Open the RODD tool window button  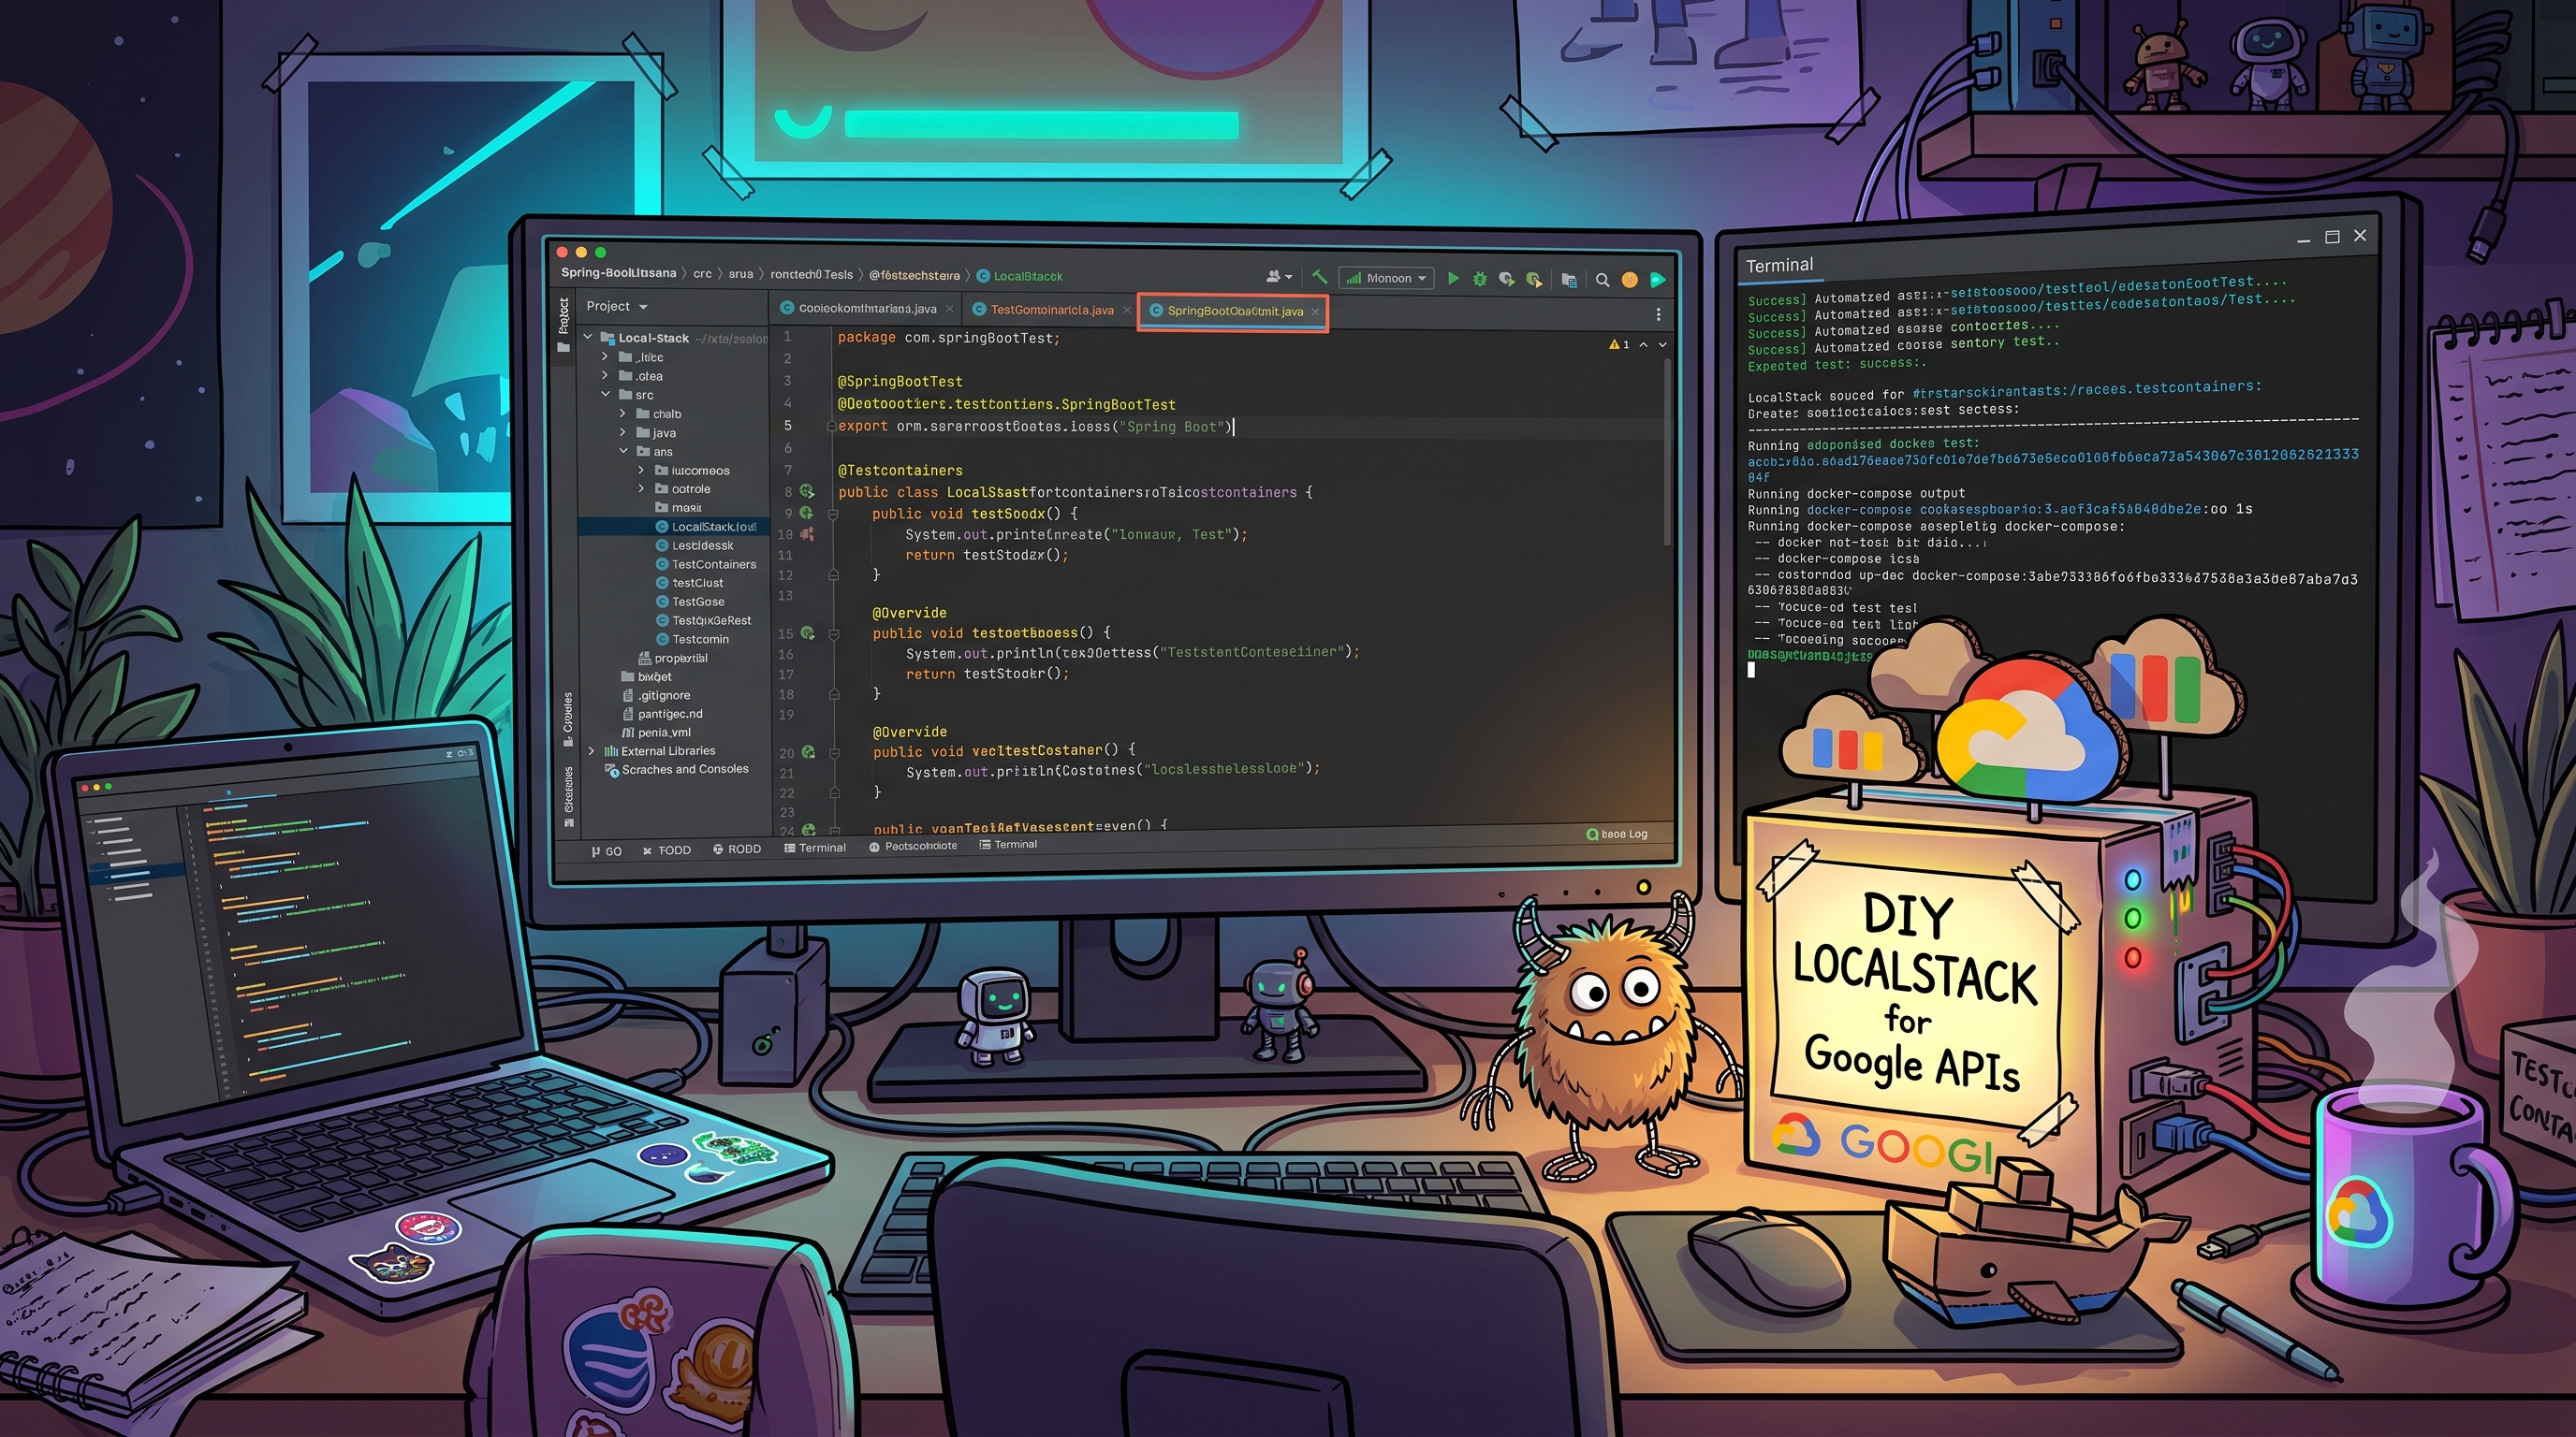pyautogui.click(x=737, y=849)
